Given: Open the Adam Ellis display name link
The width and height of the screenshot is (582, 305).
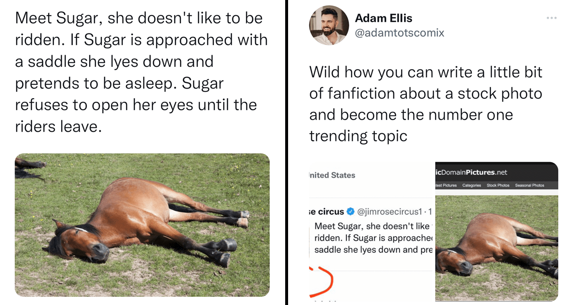Looking at the screenshot, I should [384, 18].
